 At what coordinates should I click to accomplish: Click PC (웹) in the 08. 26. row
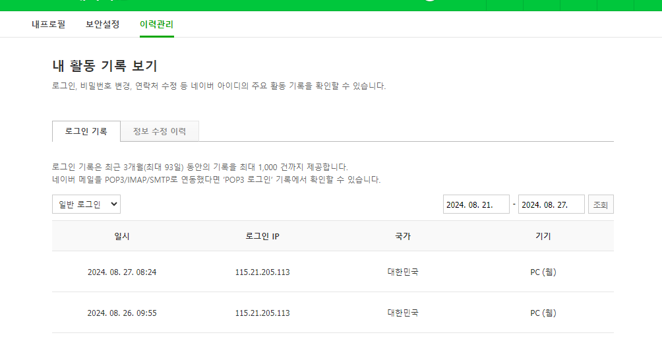coord(543,313)
